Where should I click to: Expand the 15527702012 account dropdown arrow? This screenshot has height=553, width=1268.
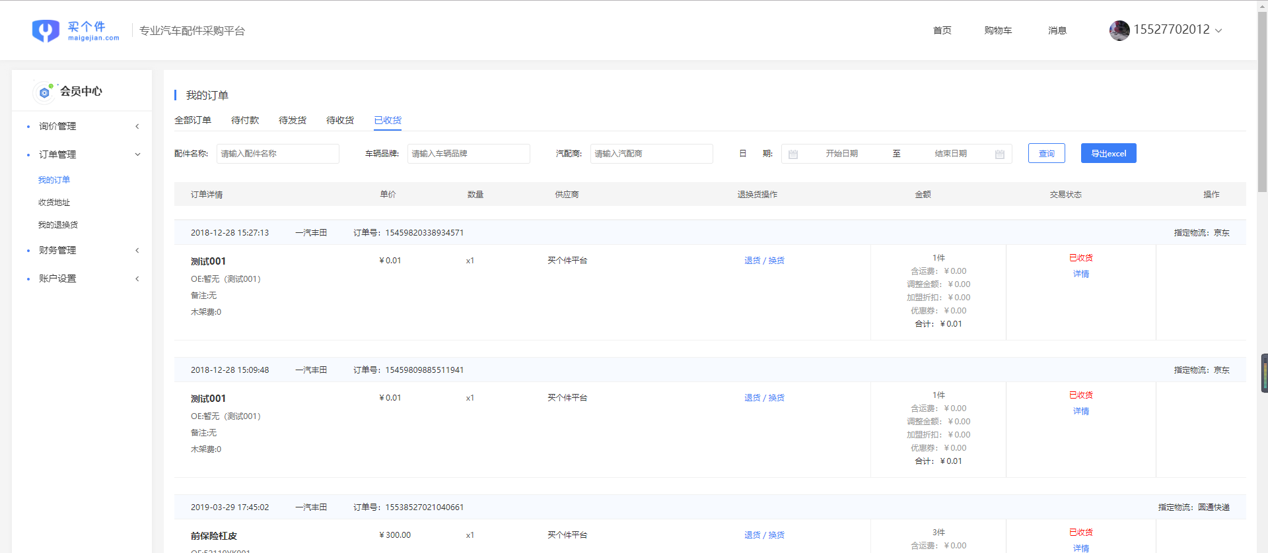[1218, 30]
